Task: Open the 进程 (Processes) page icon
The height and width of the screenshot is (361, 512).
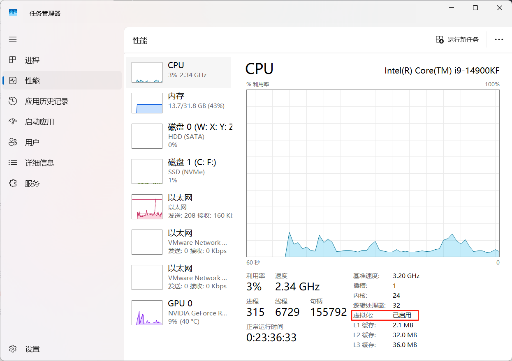Action: pyautogui.click(x=13, y=60)
